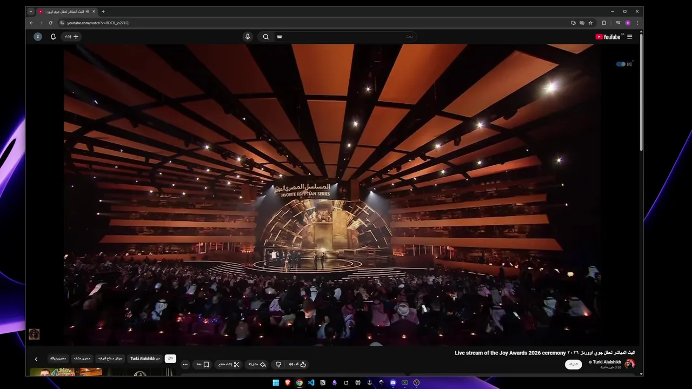This screenshot has height=389, width=692.
Task: Subscribe to Turki Alalshikh channel
Action: [574, 365]
